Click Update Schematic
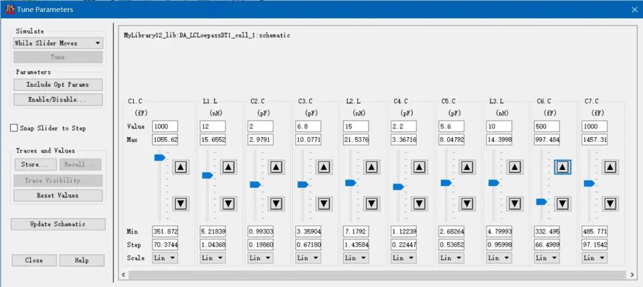This screenshot has height=287, width=643. tap(58, 224)
